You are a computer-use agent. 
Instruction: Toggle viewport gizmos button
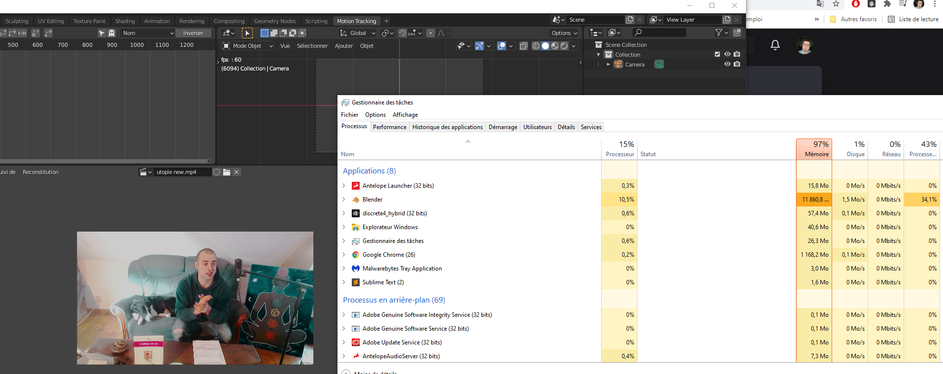coord(479,46)
